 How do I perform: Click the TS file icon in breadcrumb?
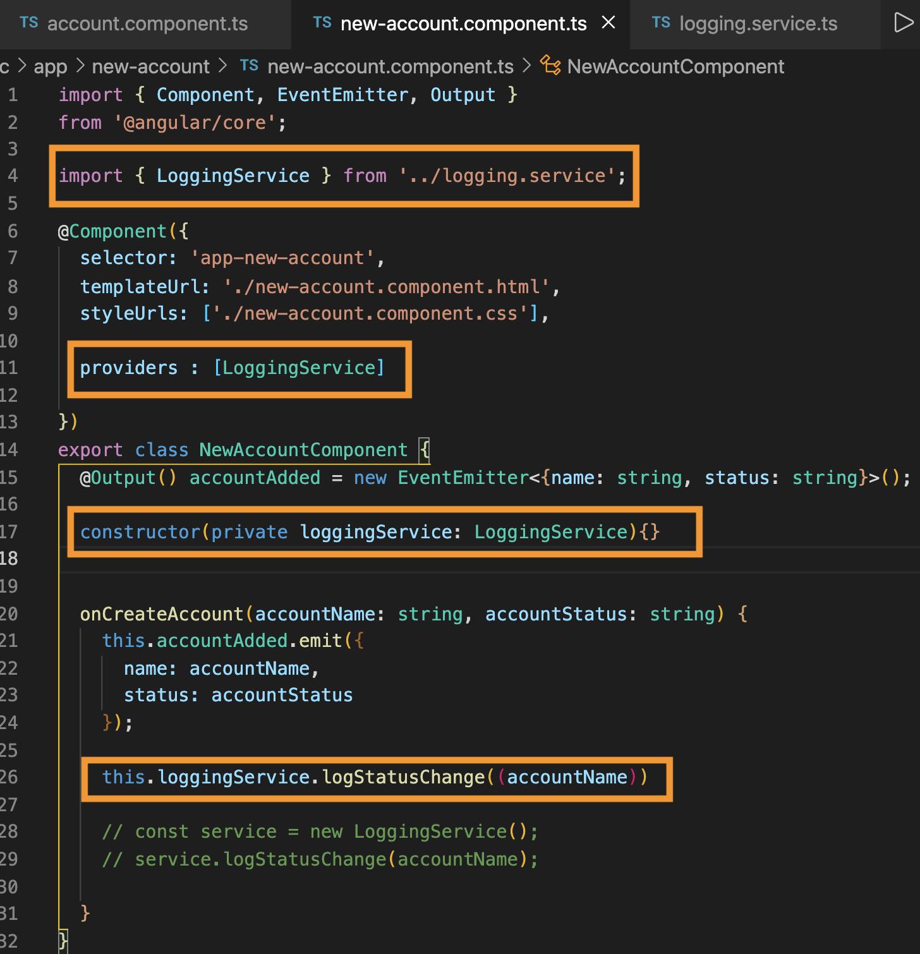click(249, 66)
